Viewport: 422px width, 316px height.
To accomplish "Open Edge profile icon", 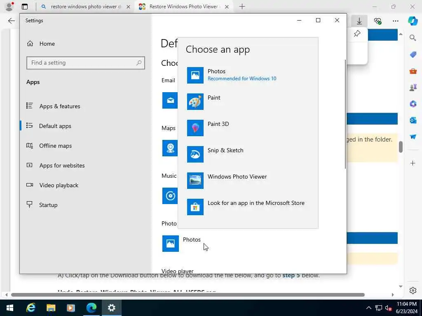I will click(9, 7).
